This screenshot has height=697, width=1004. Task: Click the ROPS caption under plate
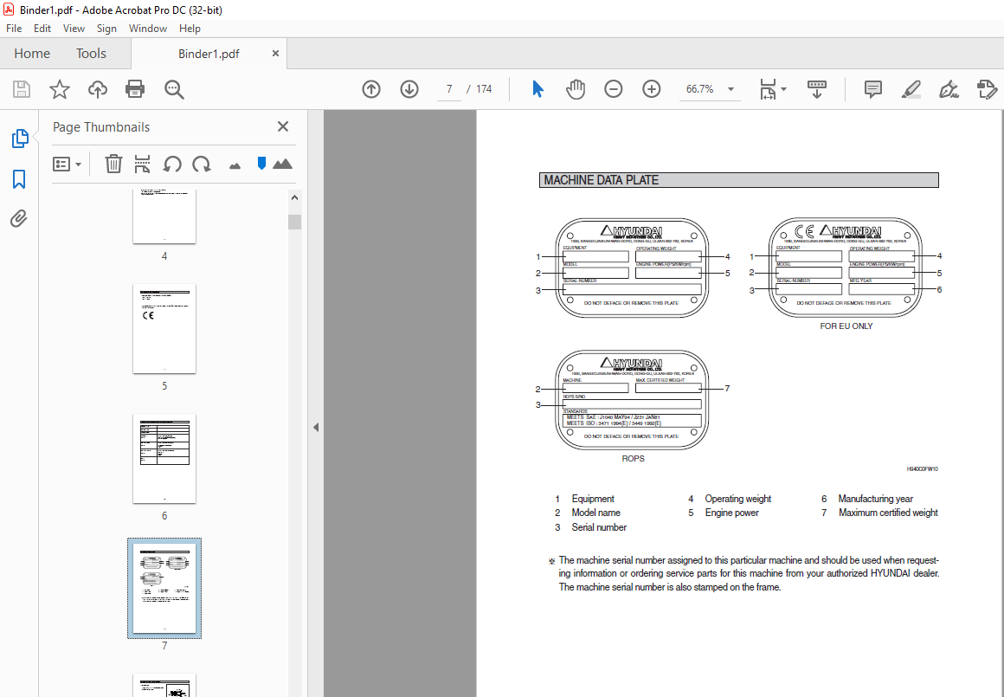pos(634,459)
